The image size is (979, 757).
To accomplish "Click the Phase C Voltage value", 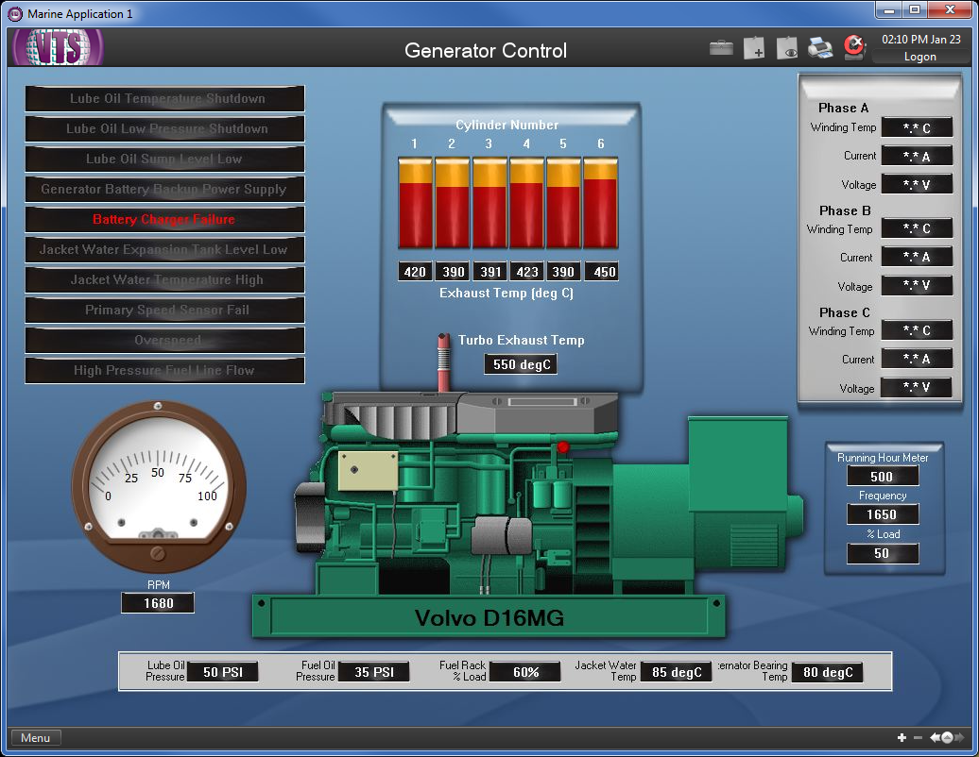I will click(917, 387).
